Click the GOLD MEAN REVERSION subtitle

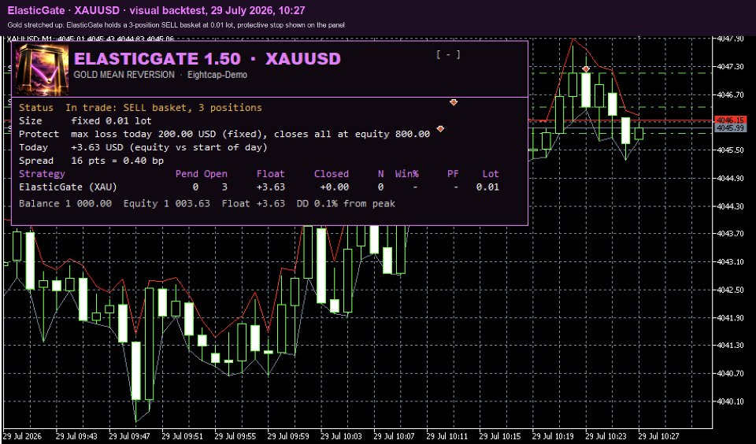[124, 75]
